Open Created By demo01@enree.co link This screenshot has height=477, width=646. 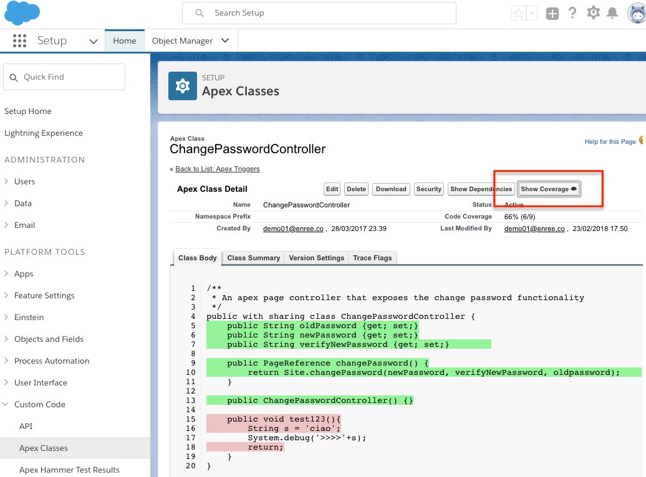[293, 229]
